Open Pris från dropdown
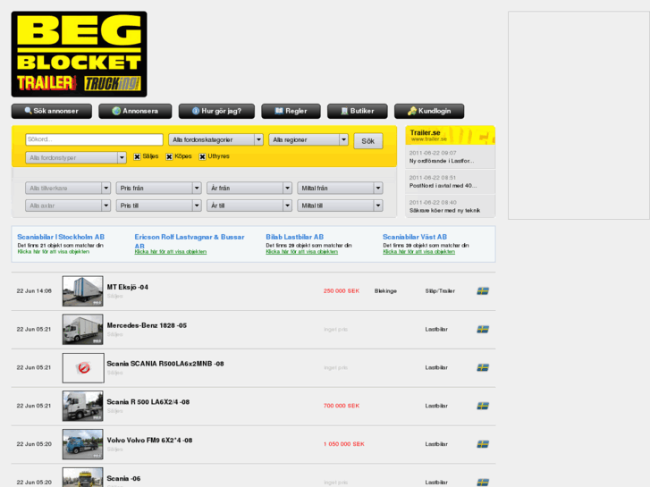 (159, 189)
